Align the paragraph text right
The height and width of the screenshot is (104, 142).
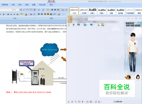45,14
